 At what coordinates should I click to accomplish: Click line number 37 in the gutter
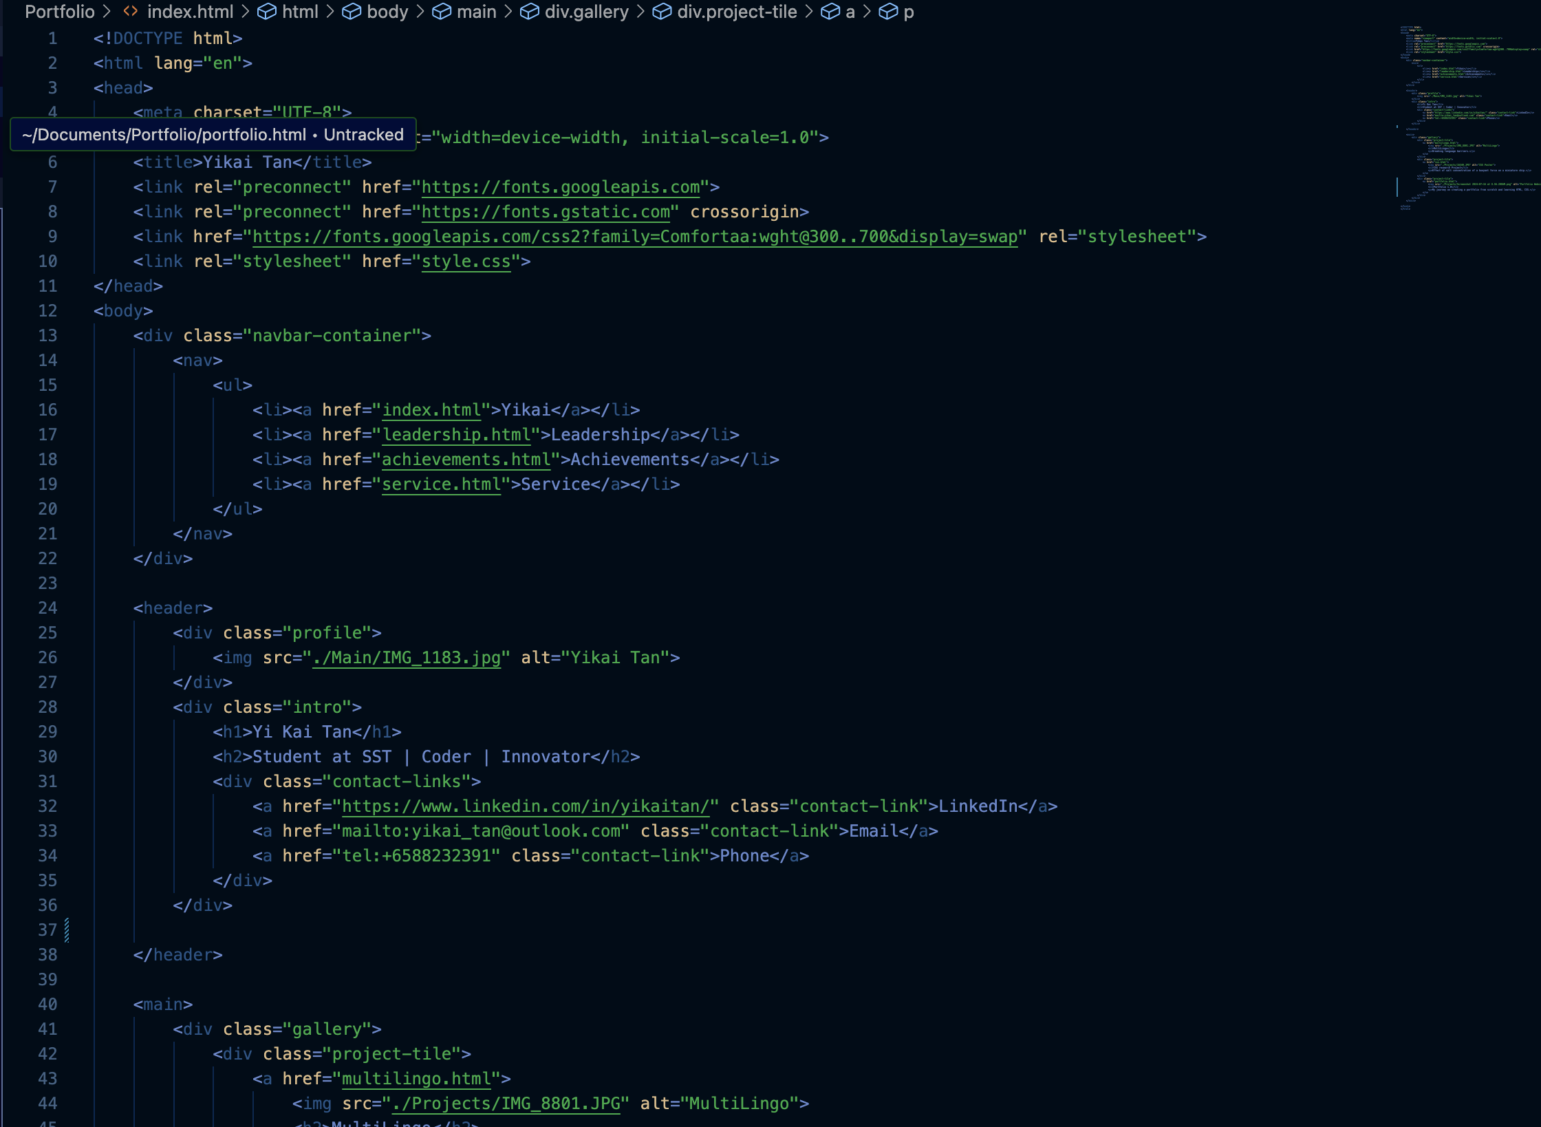pyautogui.click(x=47, y=930)
